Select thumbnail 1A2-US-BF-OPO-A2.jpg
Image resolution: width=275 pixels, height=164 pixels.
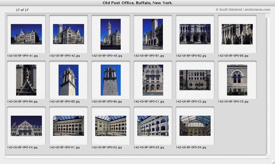tap(69, 34)
